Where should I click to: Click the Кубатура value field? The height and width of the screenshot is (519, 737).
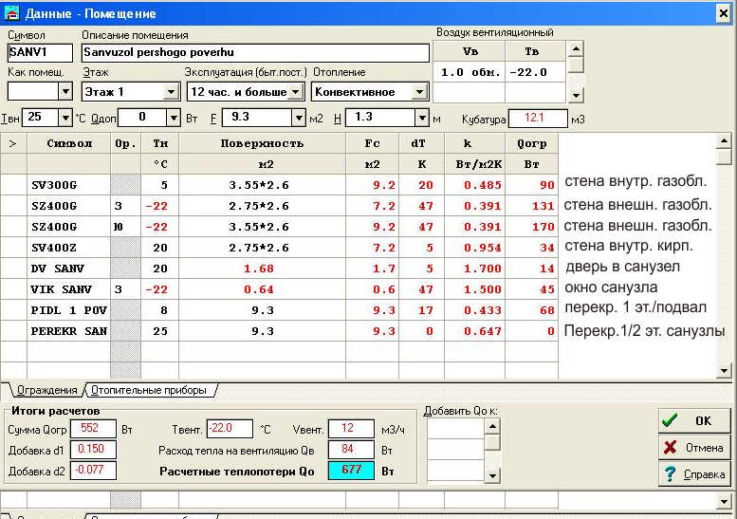pos(538,118)
